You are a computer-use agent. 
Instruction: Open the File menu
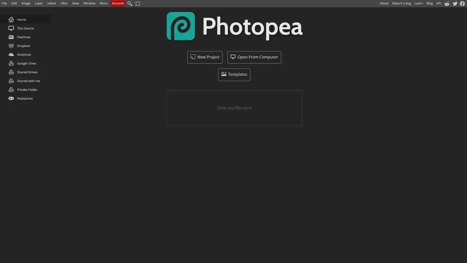click(5, 4)
